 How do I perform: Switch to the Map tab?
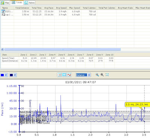click(5, 3)
